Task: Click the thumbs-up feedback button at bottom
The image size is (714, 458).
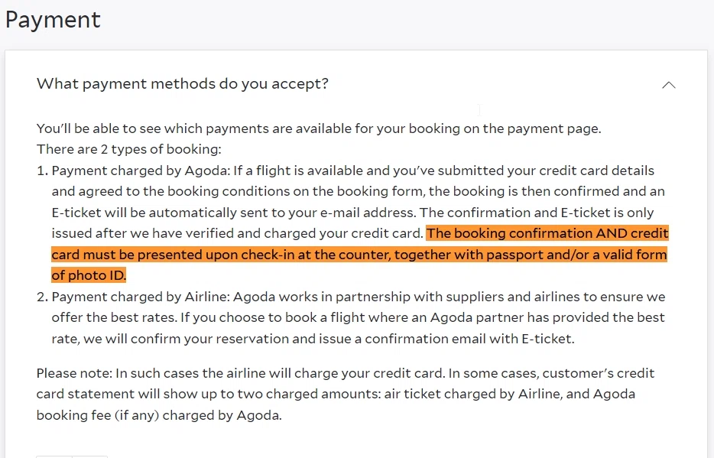Action: 54,456
